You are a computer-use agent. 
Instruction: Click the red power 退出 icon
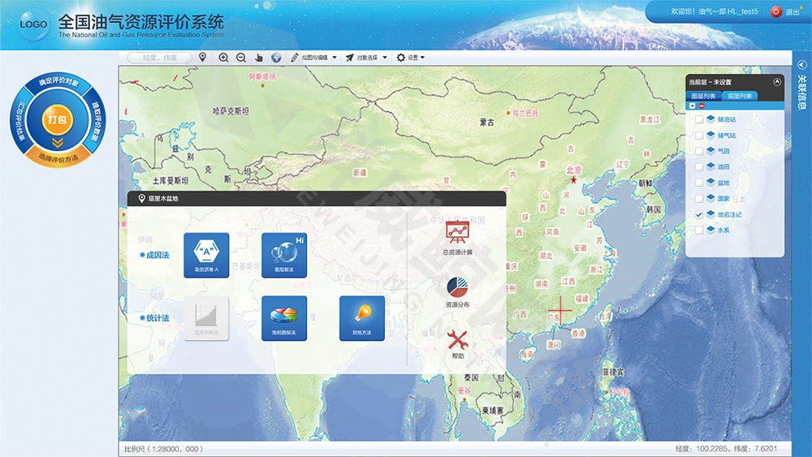coord(775,11)
